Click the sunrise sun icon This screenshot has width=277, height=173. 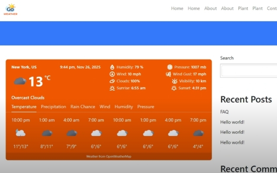112,88
